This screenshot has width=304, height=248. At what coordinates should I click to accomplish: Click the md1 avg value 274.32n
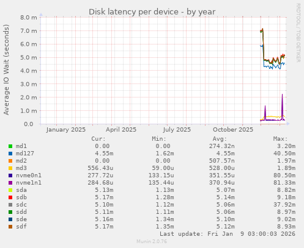(x=221, y=146)
